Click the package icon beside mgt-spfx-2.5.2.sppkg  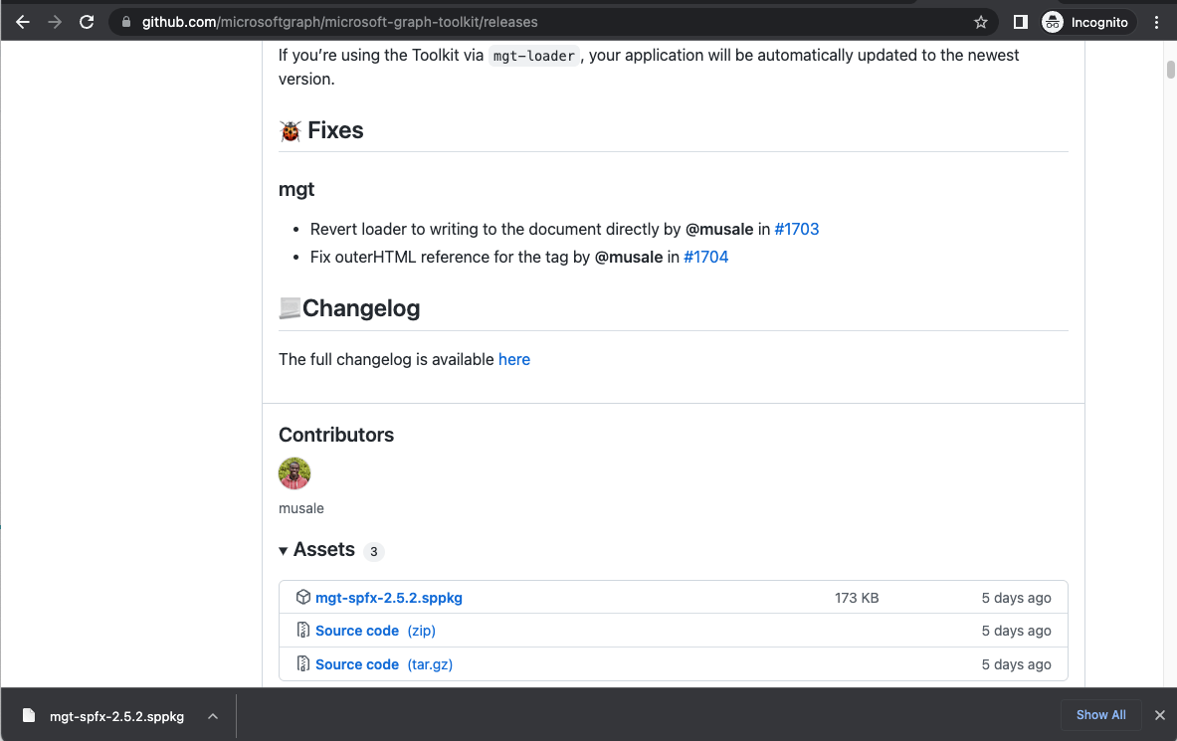(x=303, y=598)
